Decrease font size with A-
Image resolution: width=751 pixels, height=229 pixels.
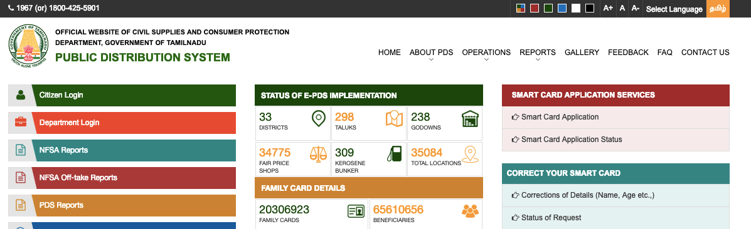tap(636, 8)
